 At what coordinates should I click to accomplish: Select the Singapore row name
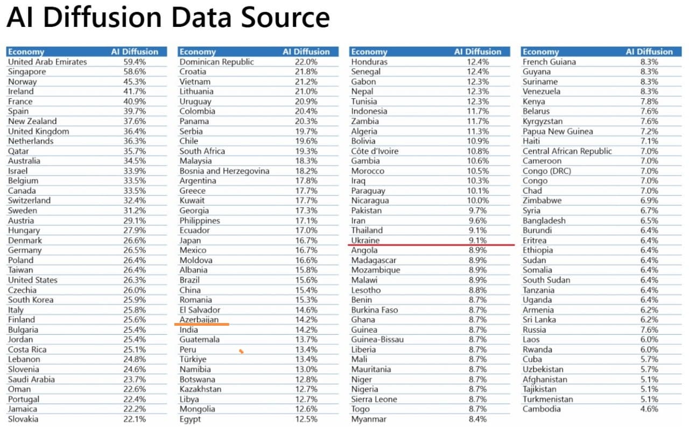(27, 72)
